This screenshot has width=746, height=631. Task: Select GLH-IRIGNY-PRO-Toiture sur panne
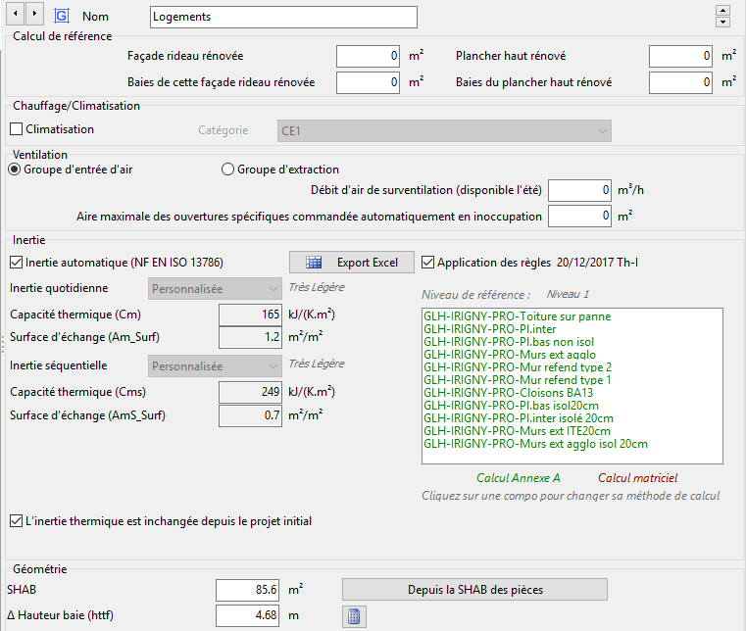click(x=518, y=316)
